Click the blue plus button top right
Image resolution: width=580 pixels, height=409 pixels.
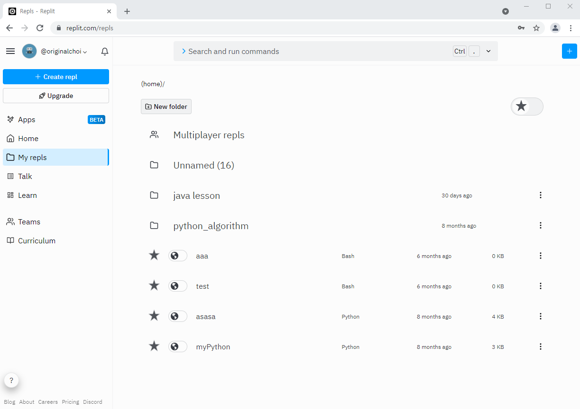(570, 51)
